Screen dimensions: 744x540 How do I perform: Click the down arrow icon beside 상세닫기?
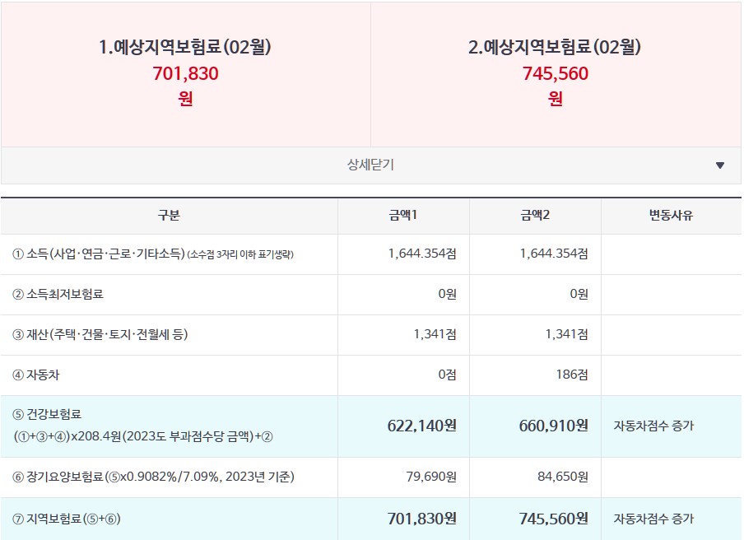coord(720,165)
